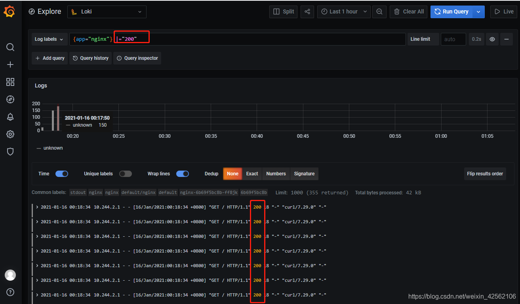Open Query inspector
The width and height of the screenshot is (520, 304).
pos(137,58)
